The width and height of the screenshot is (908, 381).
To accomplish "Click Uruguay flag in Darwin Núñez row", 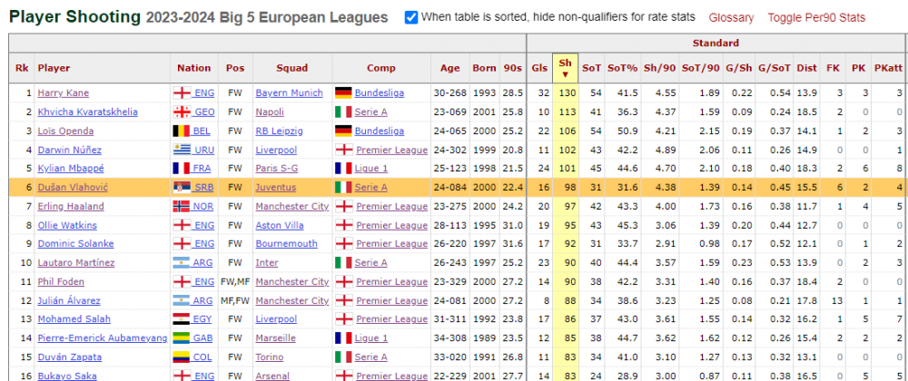I will (x=183, y=151).
